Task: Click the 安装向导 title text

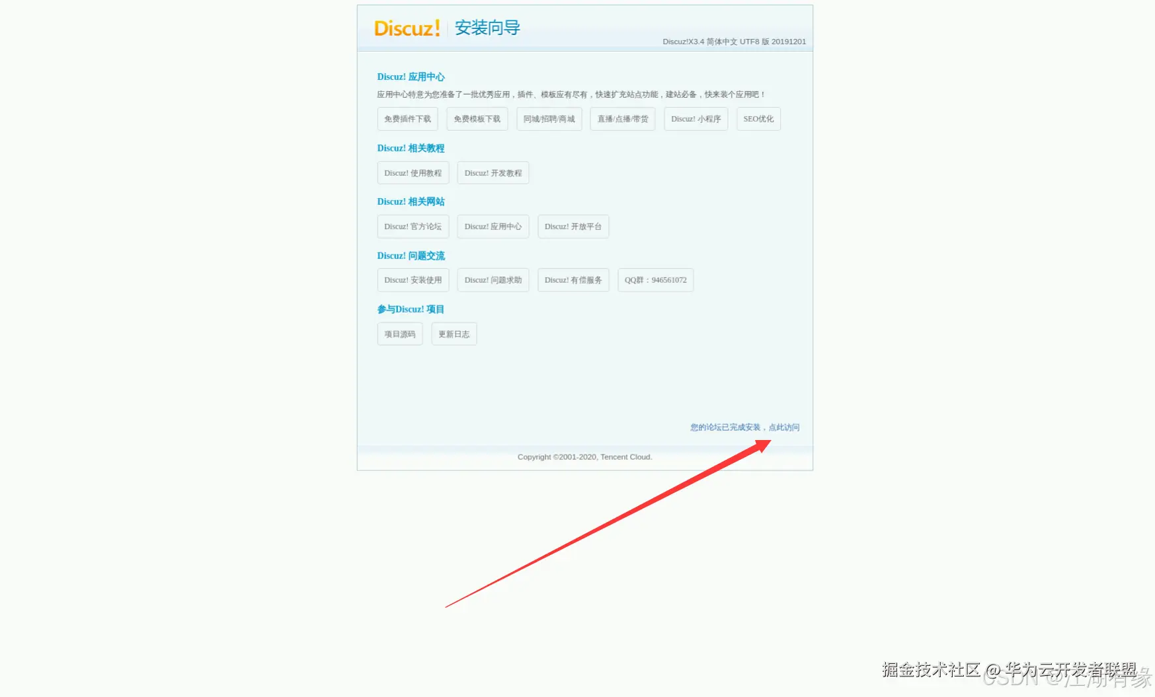Action: pos(488,28)
